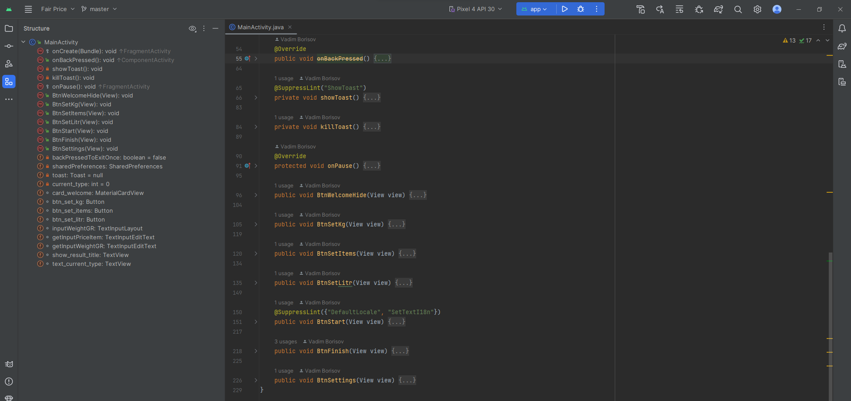The width and height of the screenshot is (851, 401).
Task: Open the Fair Price project dropdown
Action: pyautogui.click(x=58, y=9)
